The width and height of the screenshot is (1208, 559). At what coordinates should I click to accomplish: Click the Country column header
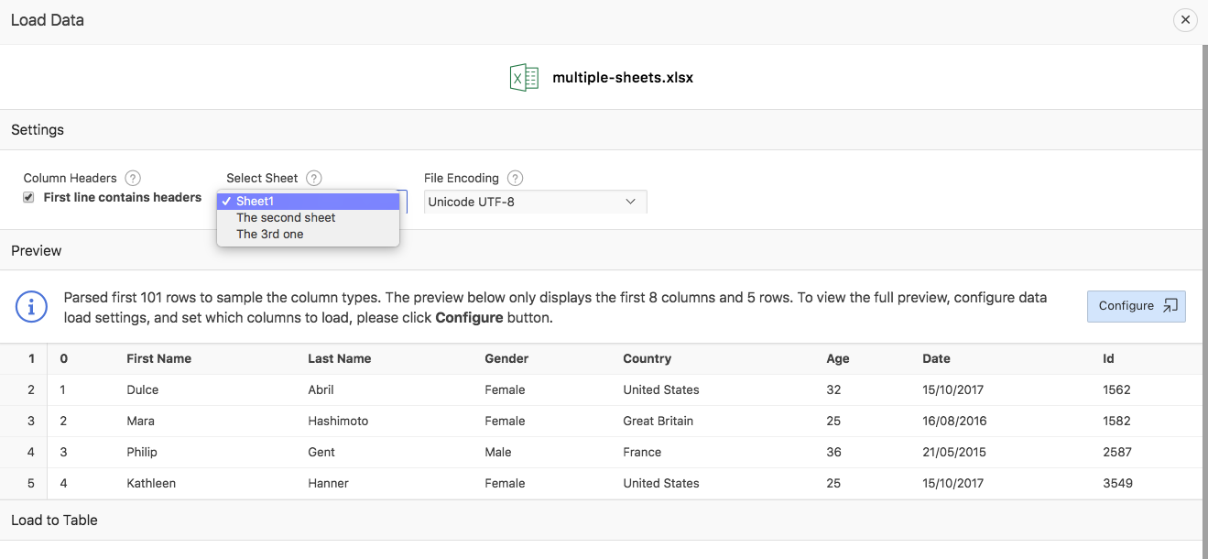(x=647, y=359)
